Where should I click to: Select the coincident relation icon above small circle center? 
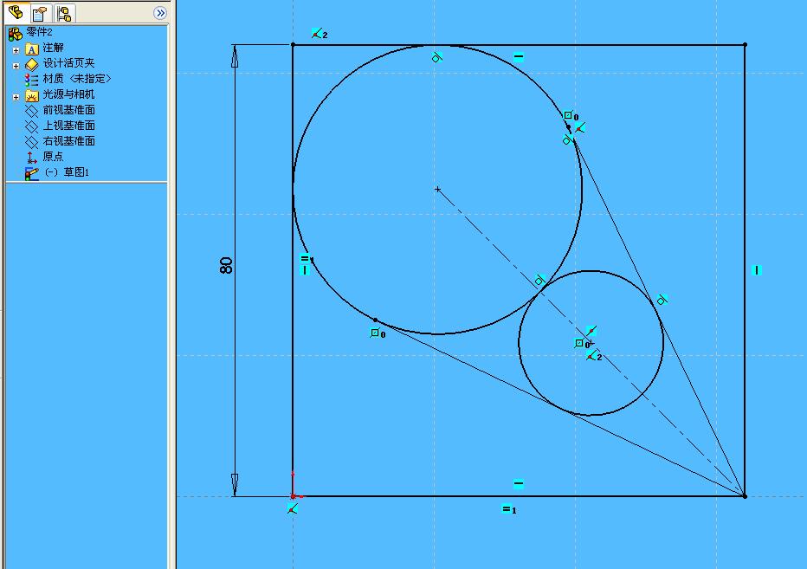[591, 331]
